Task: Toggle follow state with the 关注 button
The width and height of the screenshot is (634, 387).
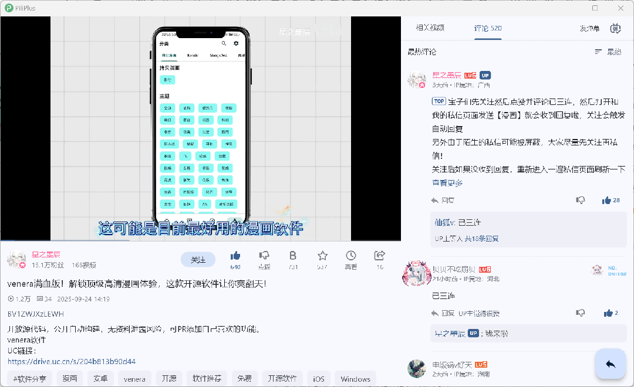Action: [198, 259]
